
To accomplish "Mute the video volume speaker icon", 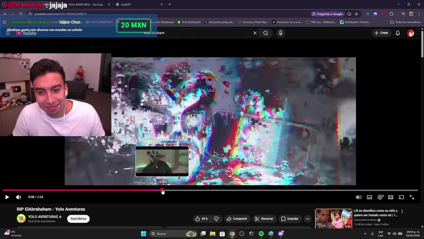I will (19, 197).
